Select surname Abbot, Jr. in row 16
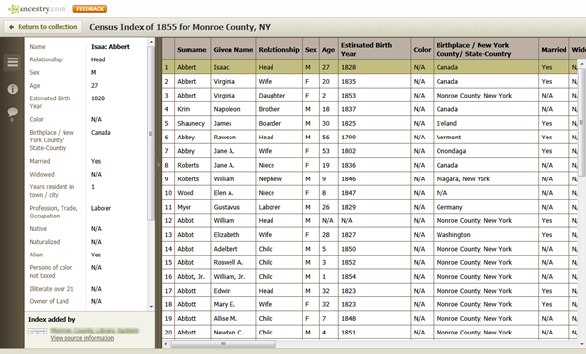Viewport: 586px width, 354px height. coord(191,277)
